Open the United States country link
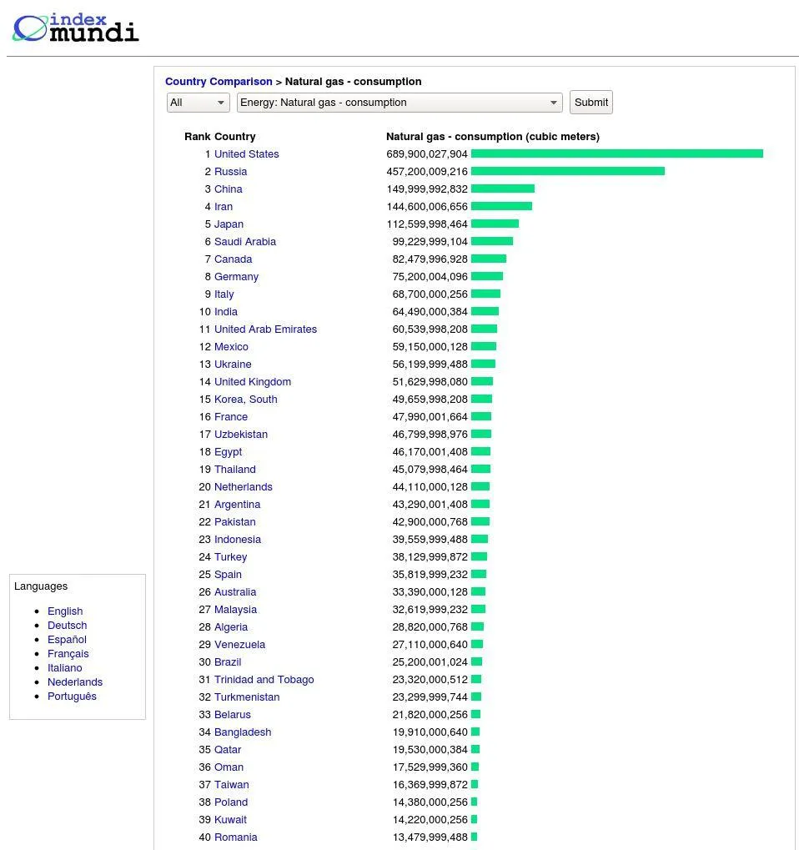799x850 pixels. click(x=247, y=154)
